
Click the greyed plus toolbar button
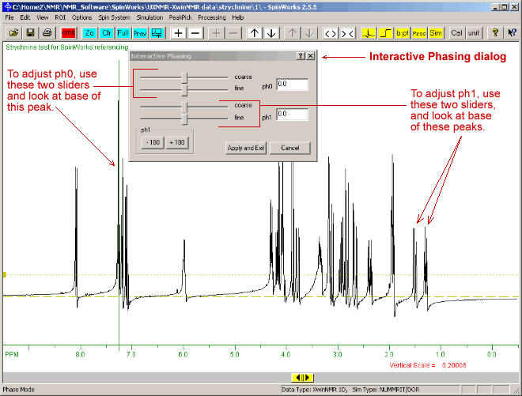pos(217,33)
